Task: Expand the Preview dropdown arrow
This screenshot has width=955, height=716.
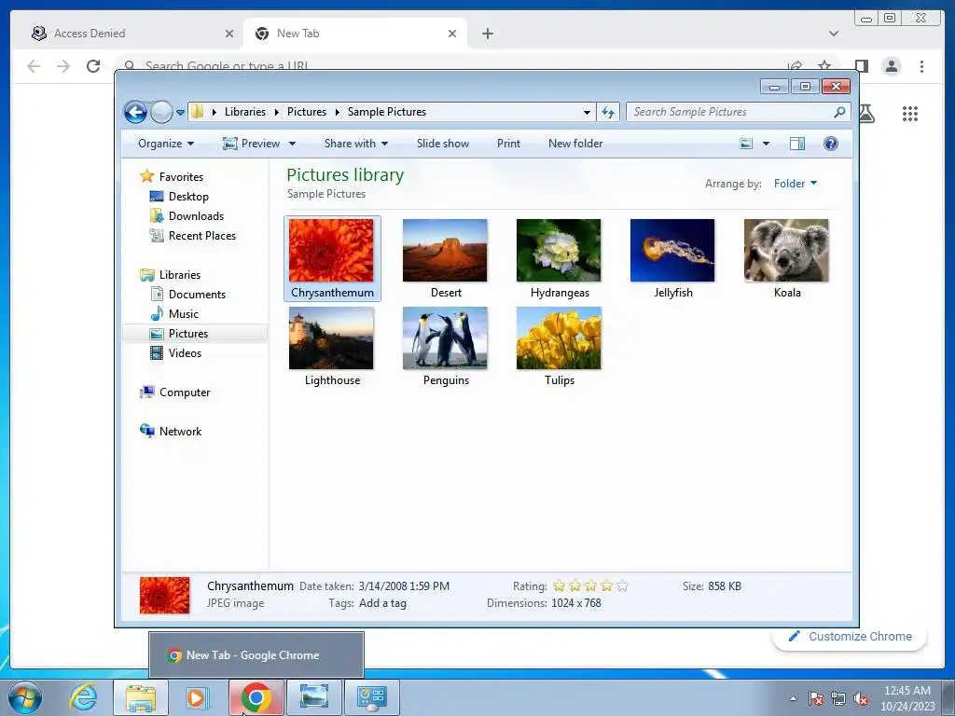Action: (292, 144)
